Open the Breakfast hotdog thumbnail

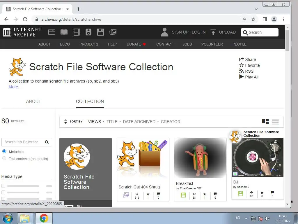pos(200,158)
